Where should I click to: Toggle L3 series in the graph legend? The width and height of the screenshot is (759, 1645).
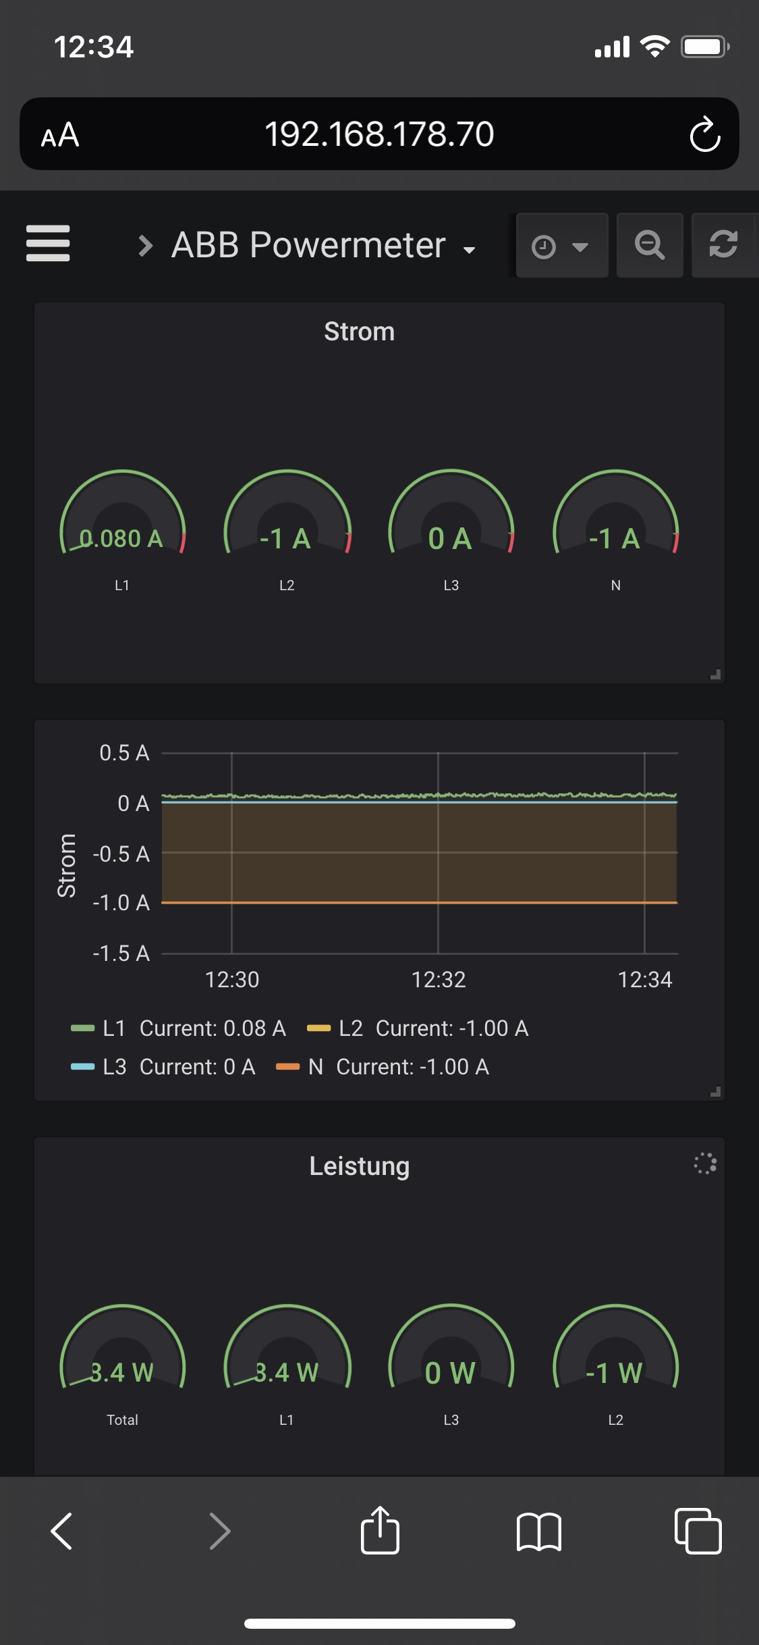114,1067
